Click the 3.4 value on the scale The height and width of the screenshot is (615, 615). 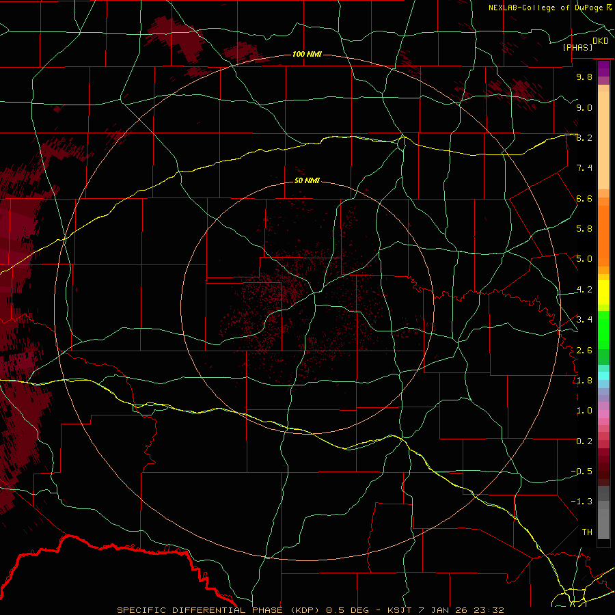tap(584, 320)
